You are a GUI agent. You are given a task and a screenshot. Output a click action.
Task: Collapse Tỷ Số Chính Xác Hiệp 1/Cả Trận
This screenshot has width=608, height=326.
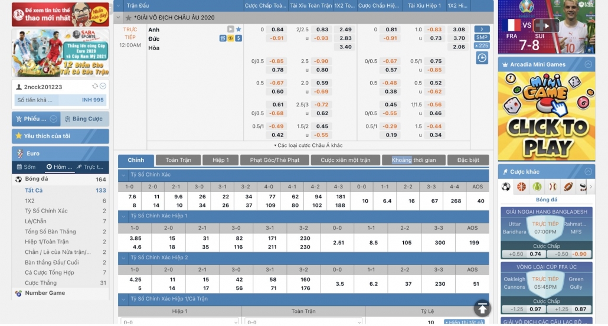[x=124, y=299]
